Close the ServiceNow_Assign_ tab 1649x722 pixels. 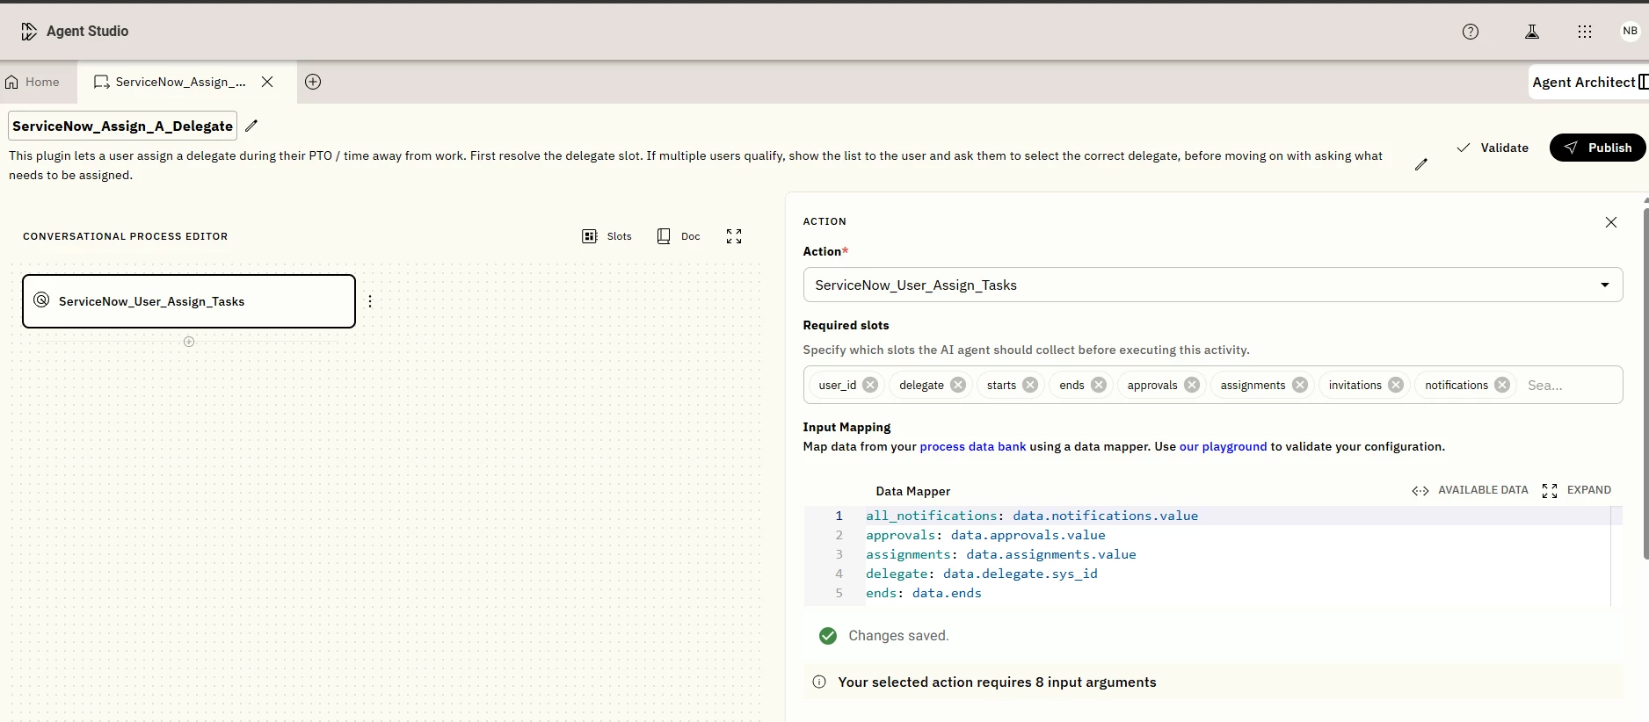click(x=267, y=82)
